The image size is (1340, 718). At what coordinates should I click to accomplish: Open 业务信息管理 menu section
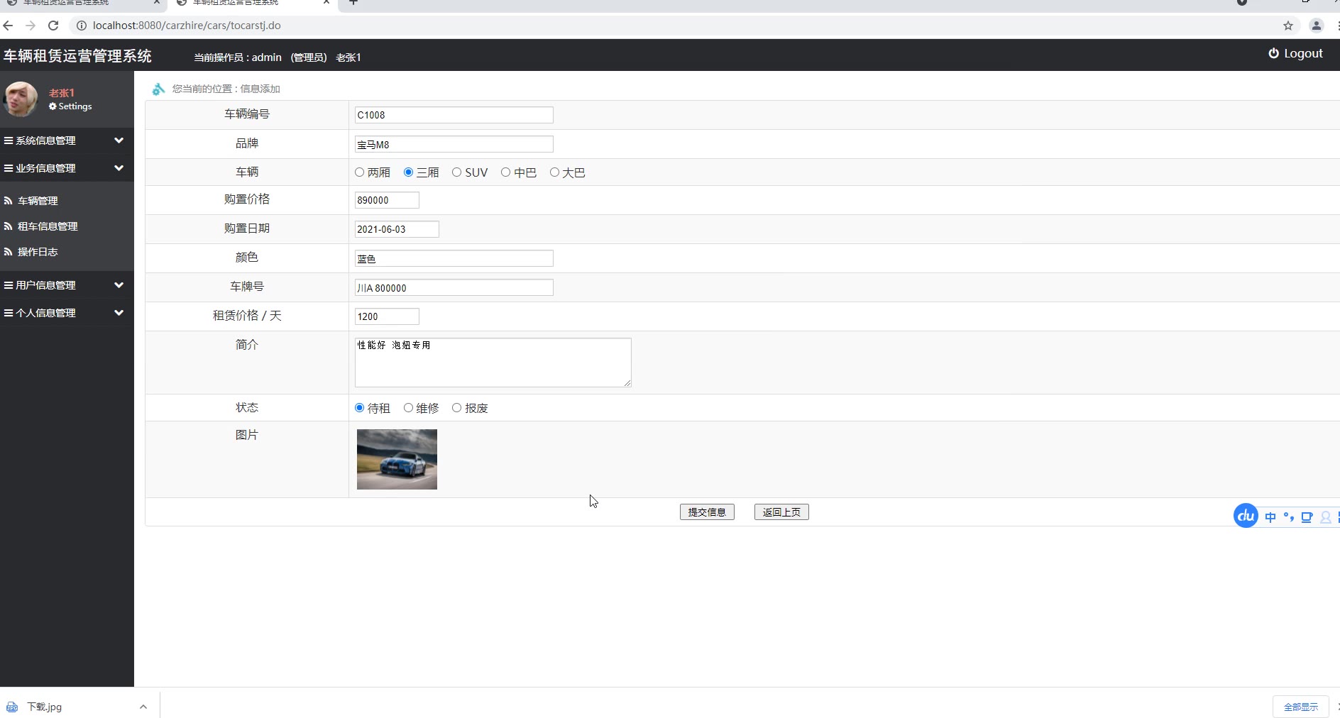(67, 168)
